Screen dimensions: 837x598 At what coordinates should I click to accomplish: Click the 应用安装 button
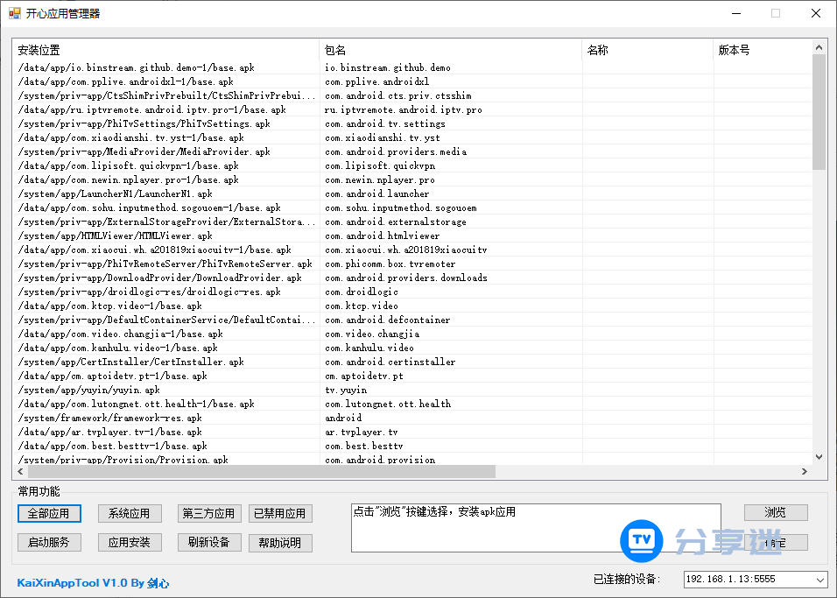coord(129,542)
